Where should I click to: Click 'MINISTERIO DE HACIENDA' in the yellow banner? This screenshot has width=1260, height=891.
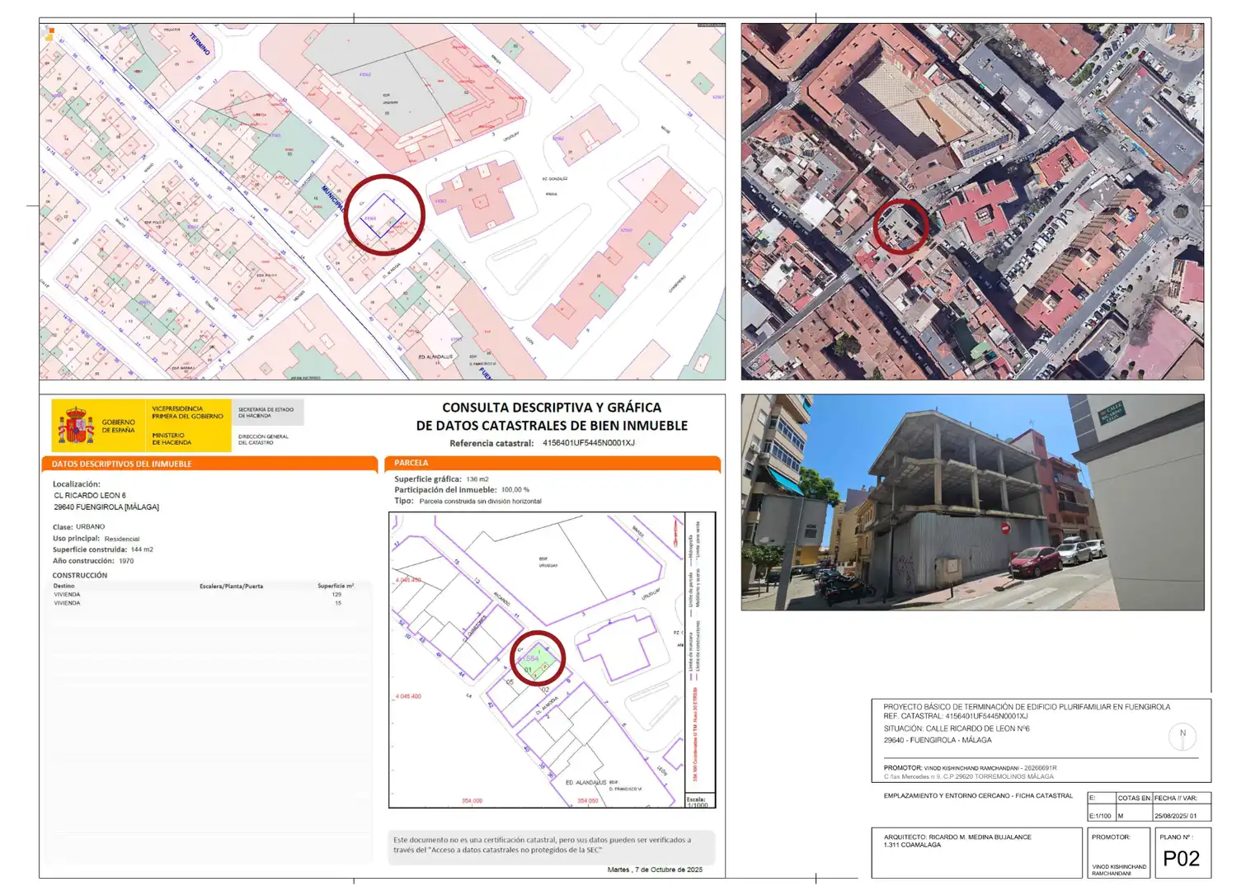172,439
